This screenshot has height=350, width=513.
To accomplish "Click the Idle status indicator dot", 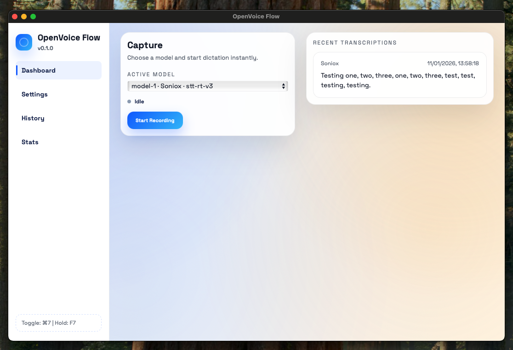I will click(129, 102).
